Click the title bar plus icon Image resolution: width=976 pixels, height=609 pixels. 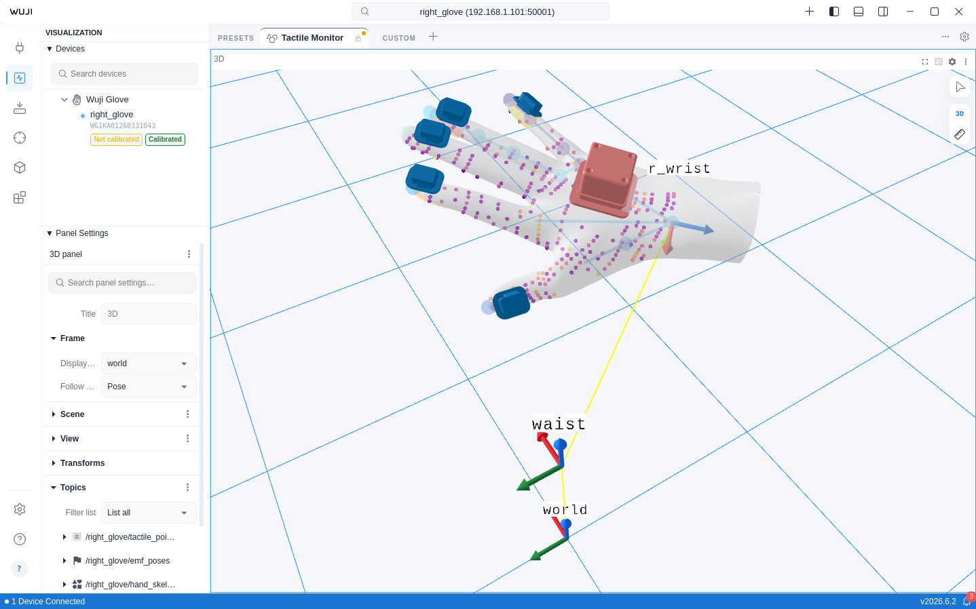(809, 12)
